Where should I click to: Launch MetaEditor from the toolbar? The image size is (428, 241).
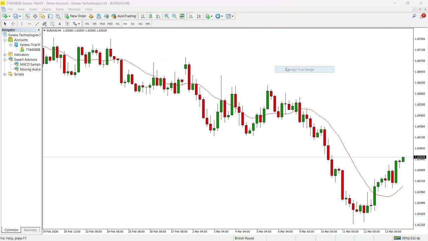91,16
